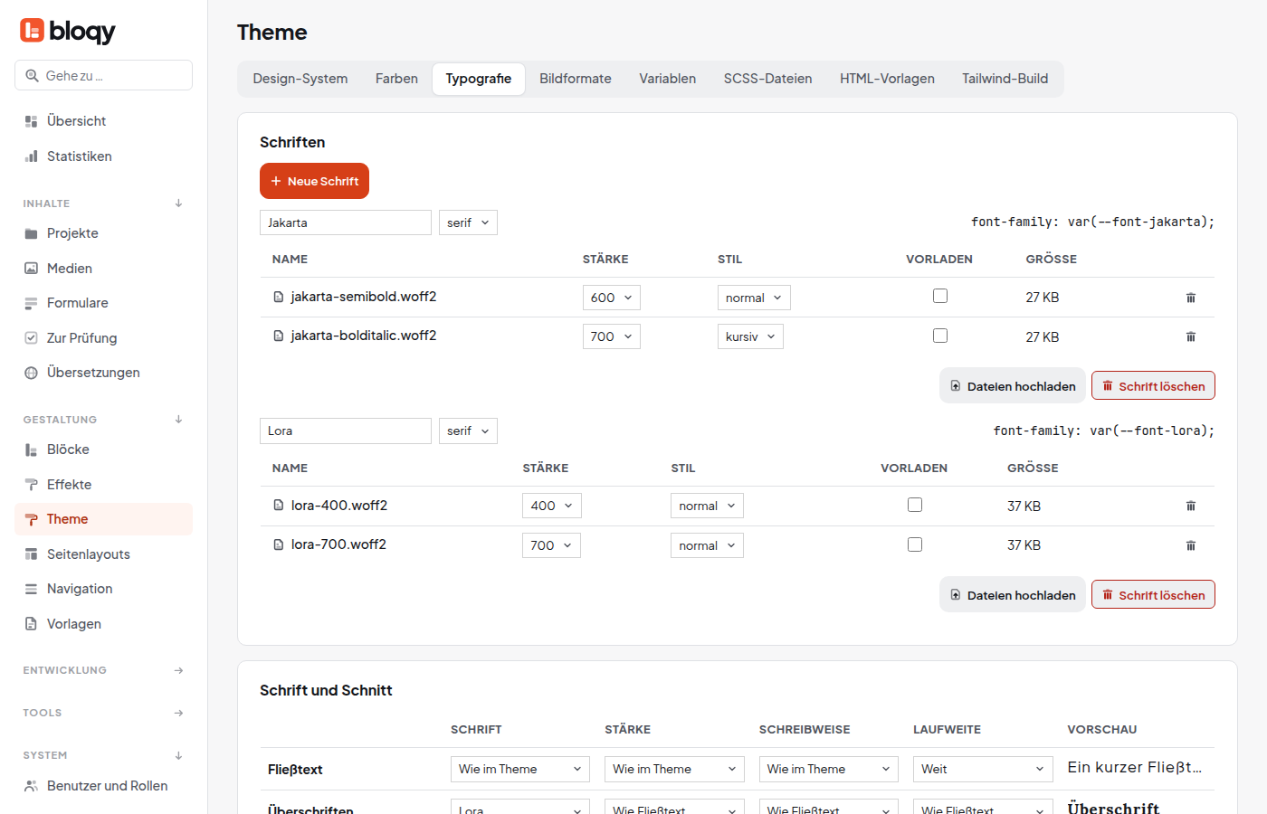Screen dimensions: 1267x814
Task: Open the SCSS-Dateien tab
Action: [767, 79]
